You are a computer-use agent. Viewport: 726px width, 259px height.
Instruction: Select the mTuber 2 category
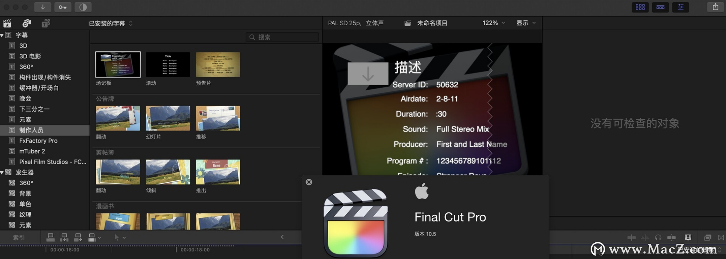(45, 151)
